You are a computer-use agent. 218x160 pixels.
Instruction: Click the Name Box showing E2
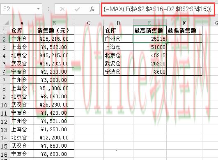tap(21, 9)
